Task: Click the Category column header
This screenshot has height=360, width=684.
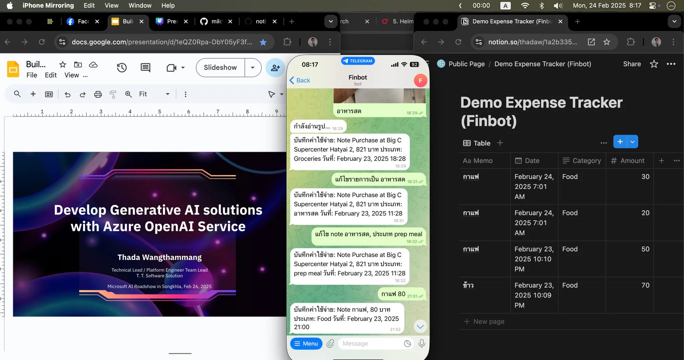Action: coord(582,161)
